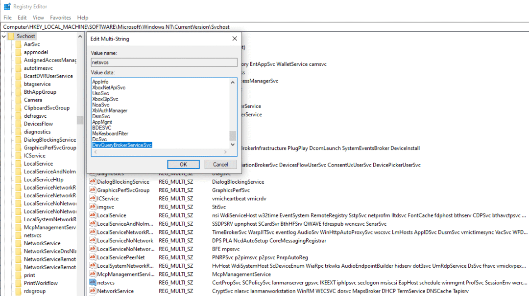Open the Edit menu
The image size is (529, 296).
[22, 18]
